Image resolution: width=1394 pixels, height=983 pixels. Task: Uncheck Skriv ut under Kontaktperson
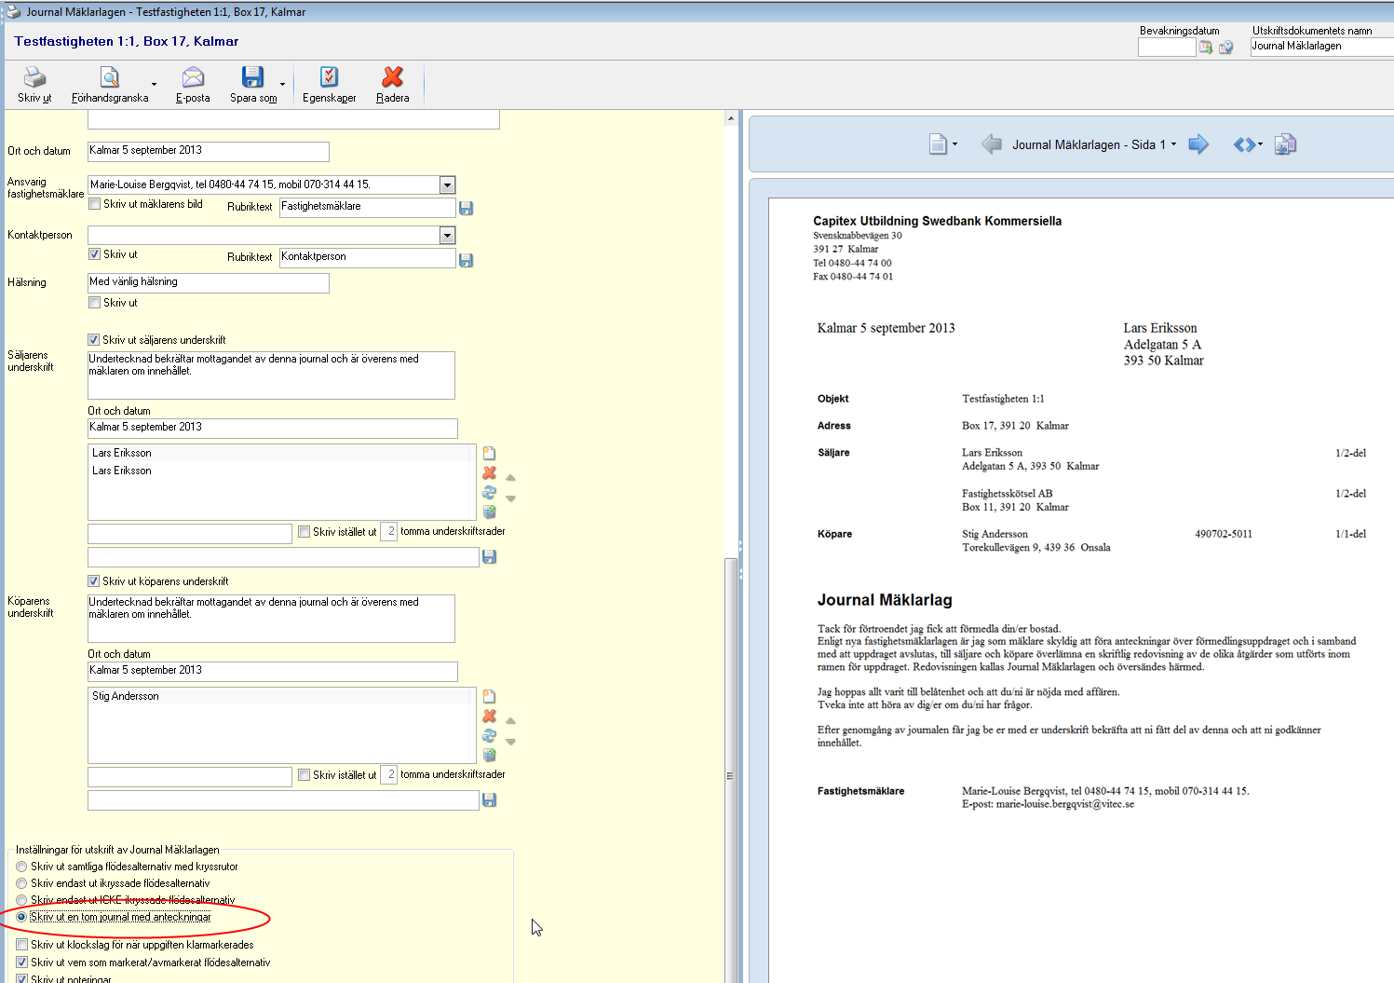(x=94, y=254)
